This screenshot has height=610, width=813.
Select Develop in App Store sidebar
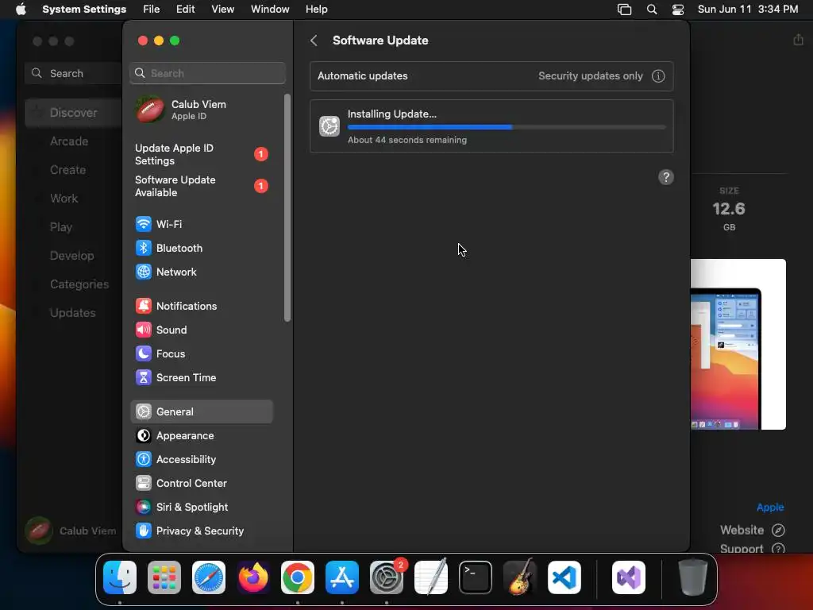(72, 255)
